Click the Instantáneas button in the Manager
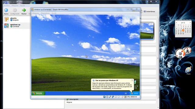This screenshot has height=109, width=195. click(149, 12)
